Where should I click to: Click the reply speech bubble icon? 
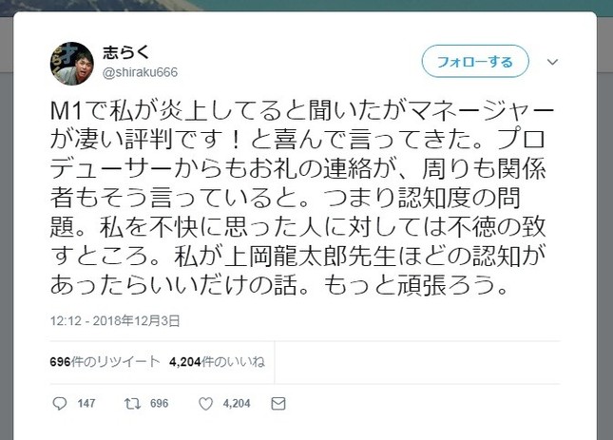[60, 403]
